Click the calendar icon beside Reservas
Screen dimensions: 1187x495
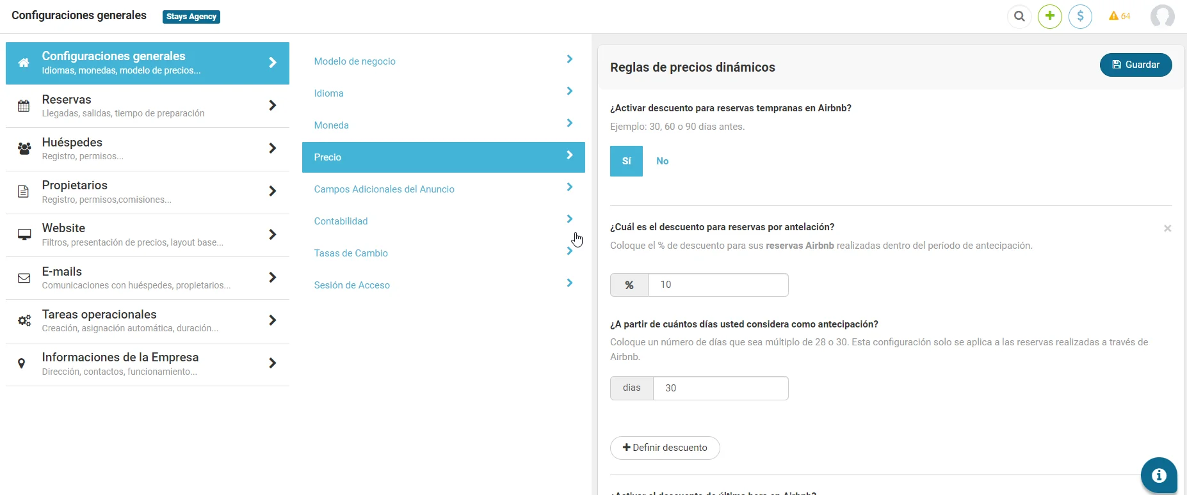pos(24,106)
